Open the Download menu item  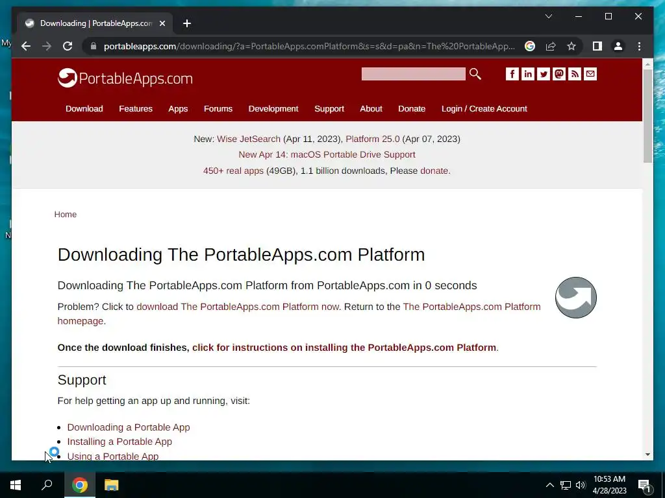click(84, 109)
